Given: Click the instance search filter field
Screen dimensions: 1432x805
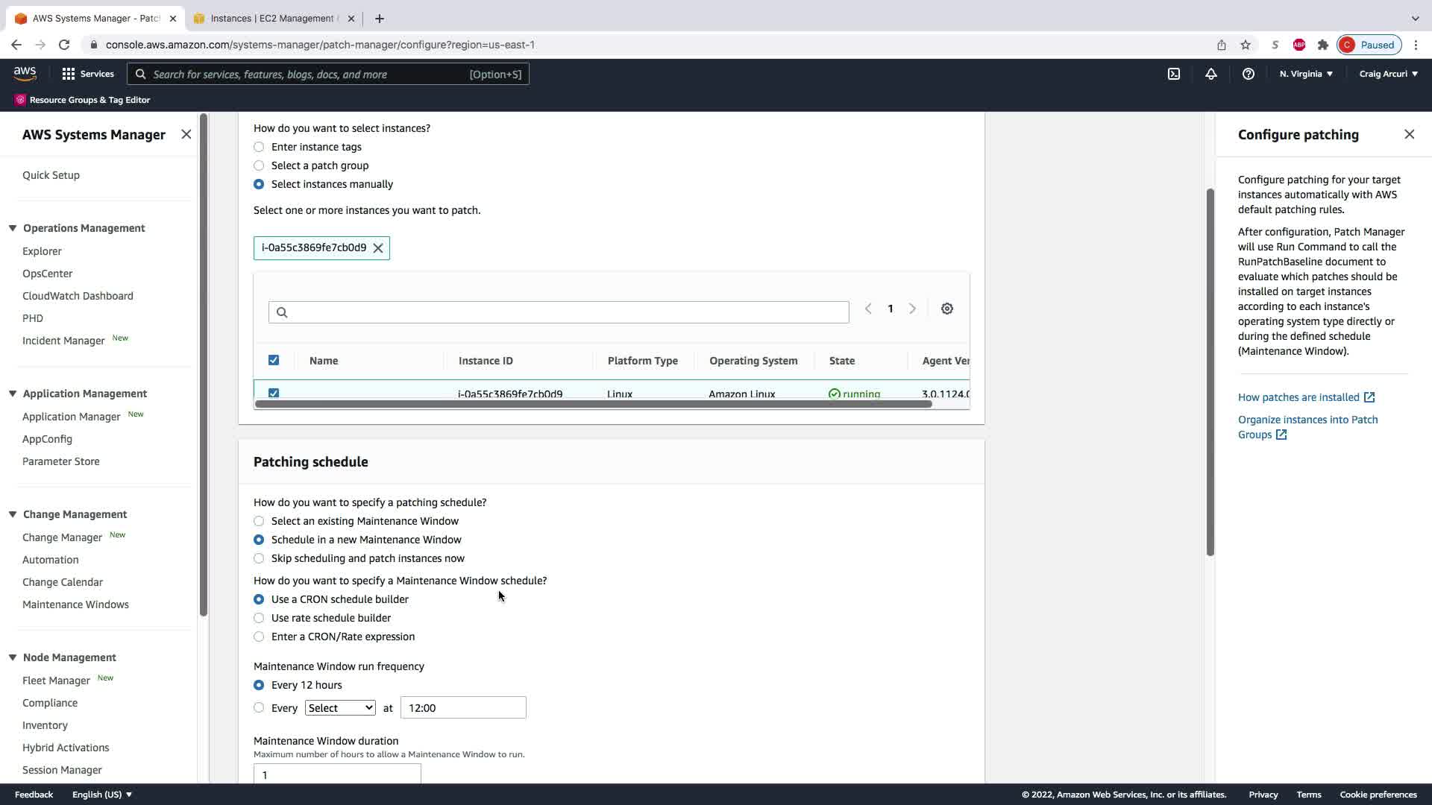Looking at the screenshot, I should (559, 312).
